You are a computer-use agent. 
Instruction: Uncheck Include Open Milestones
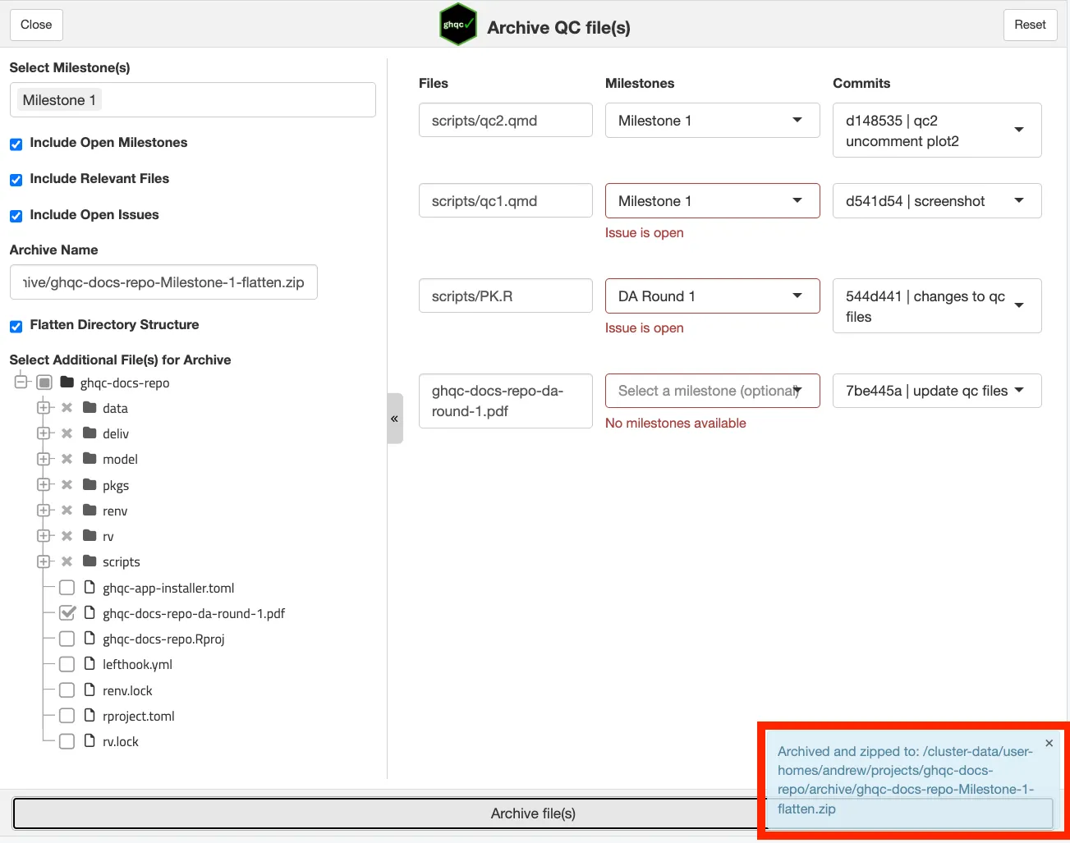(x=16, y=144)
